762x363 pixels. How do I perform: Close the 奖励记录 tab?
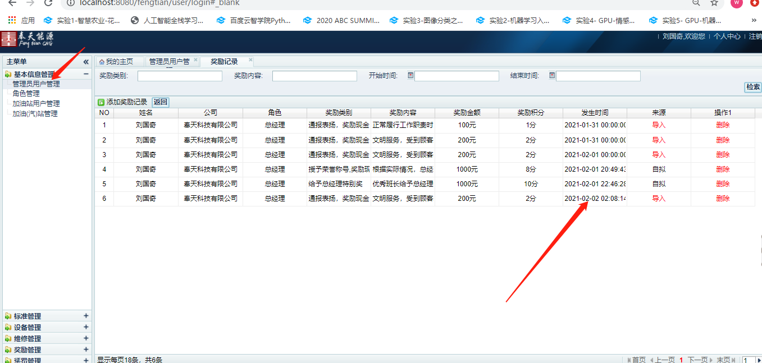click(250, 60)
